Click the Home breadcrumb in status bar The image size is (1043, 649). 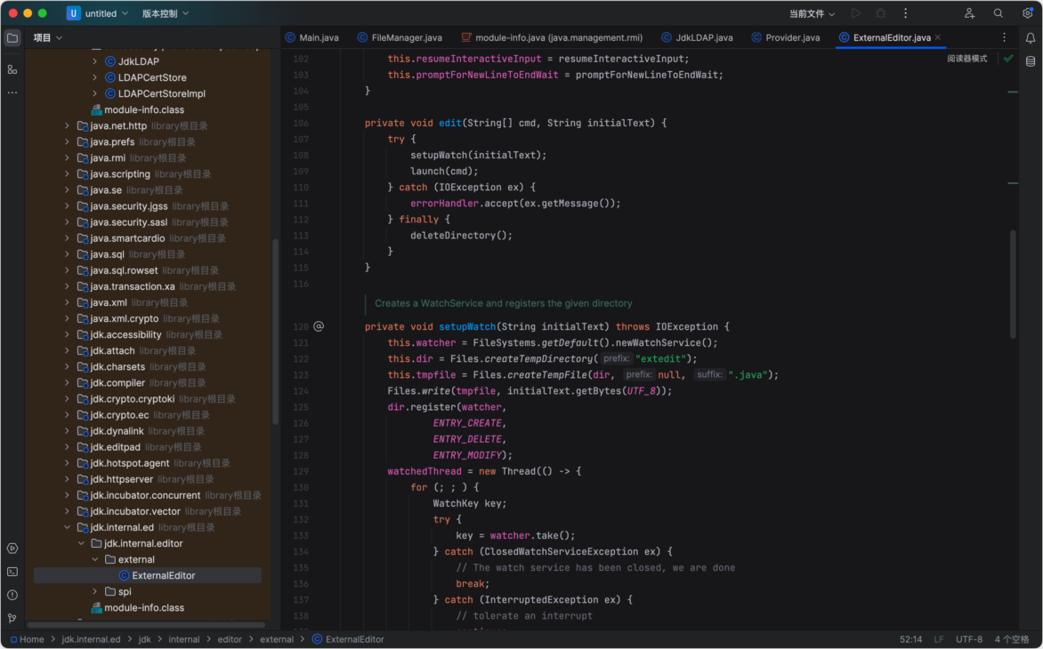(27, 639)
